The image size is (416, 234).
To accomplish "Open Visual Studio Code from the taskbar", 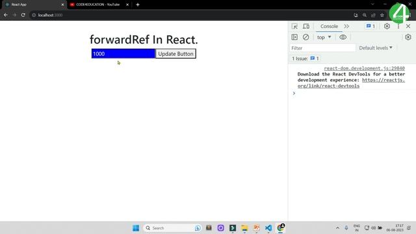I will [x=268, y=228].
